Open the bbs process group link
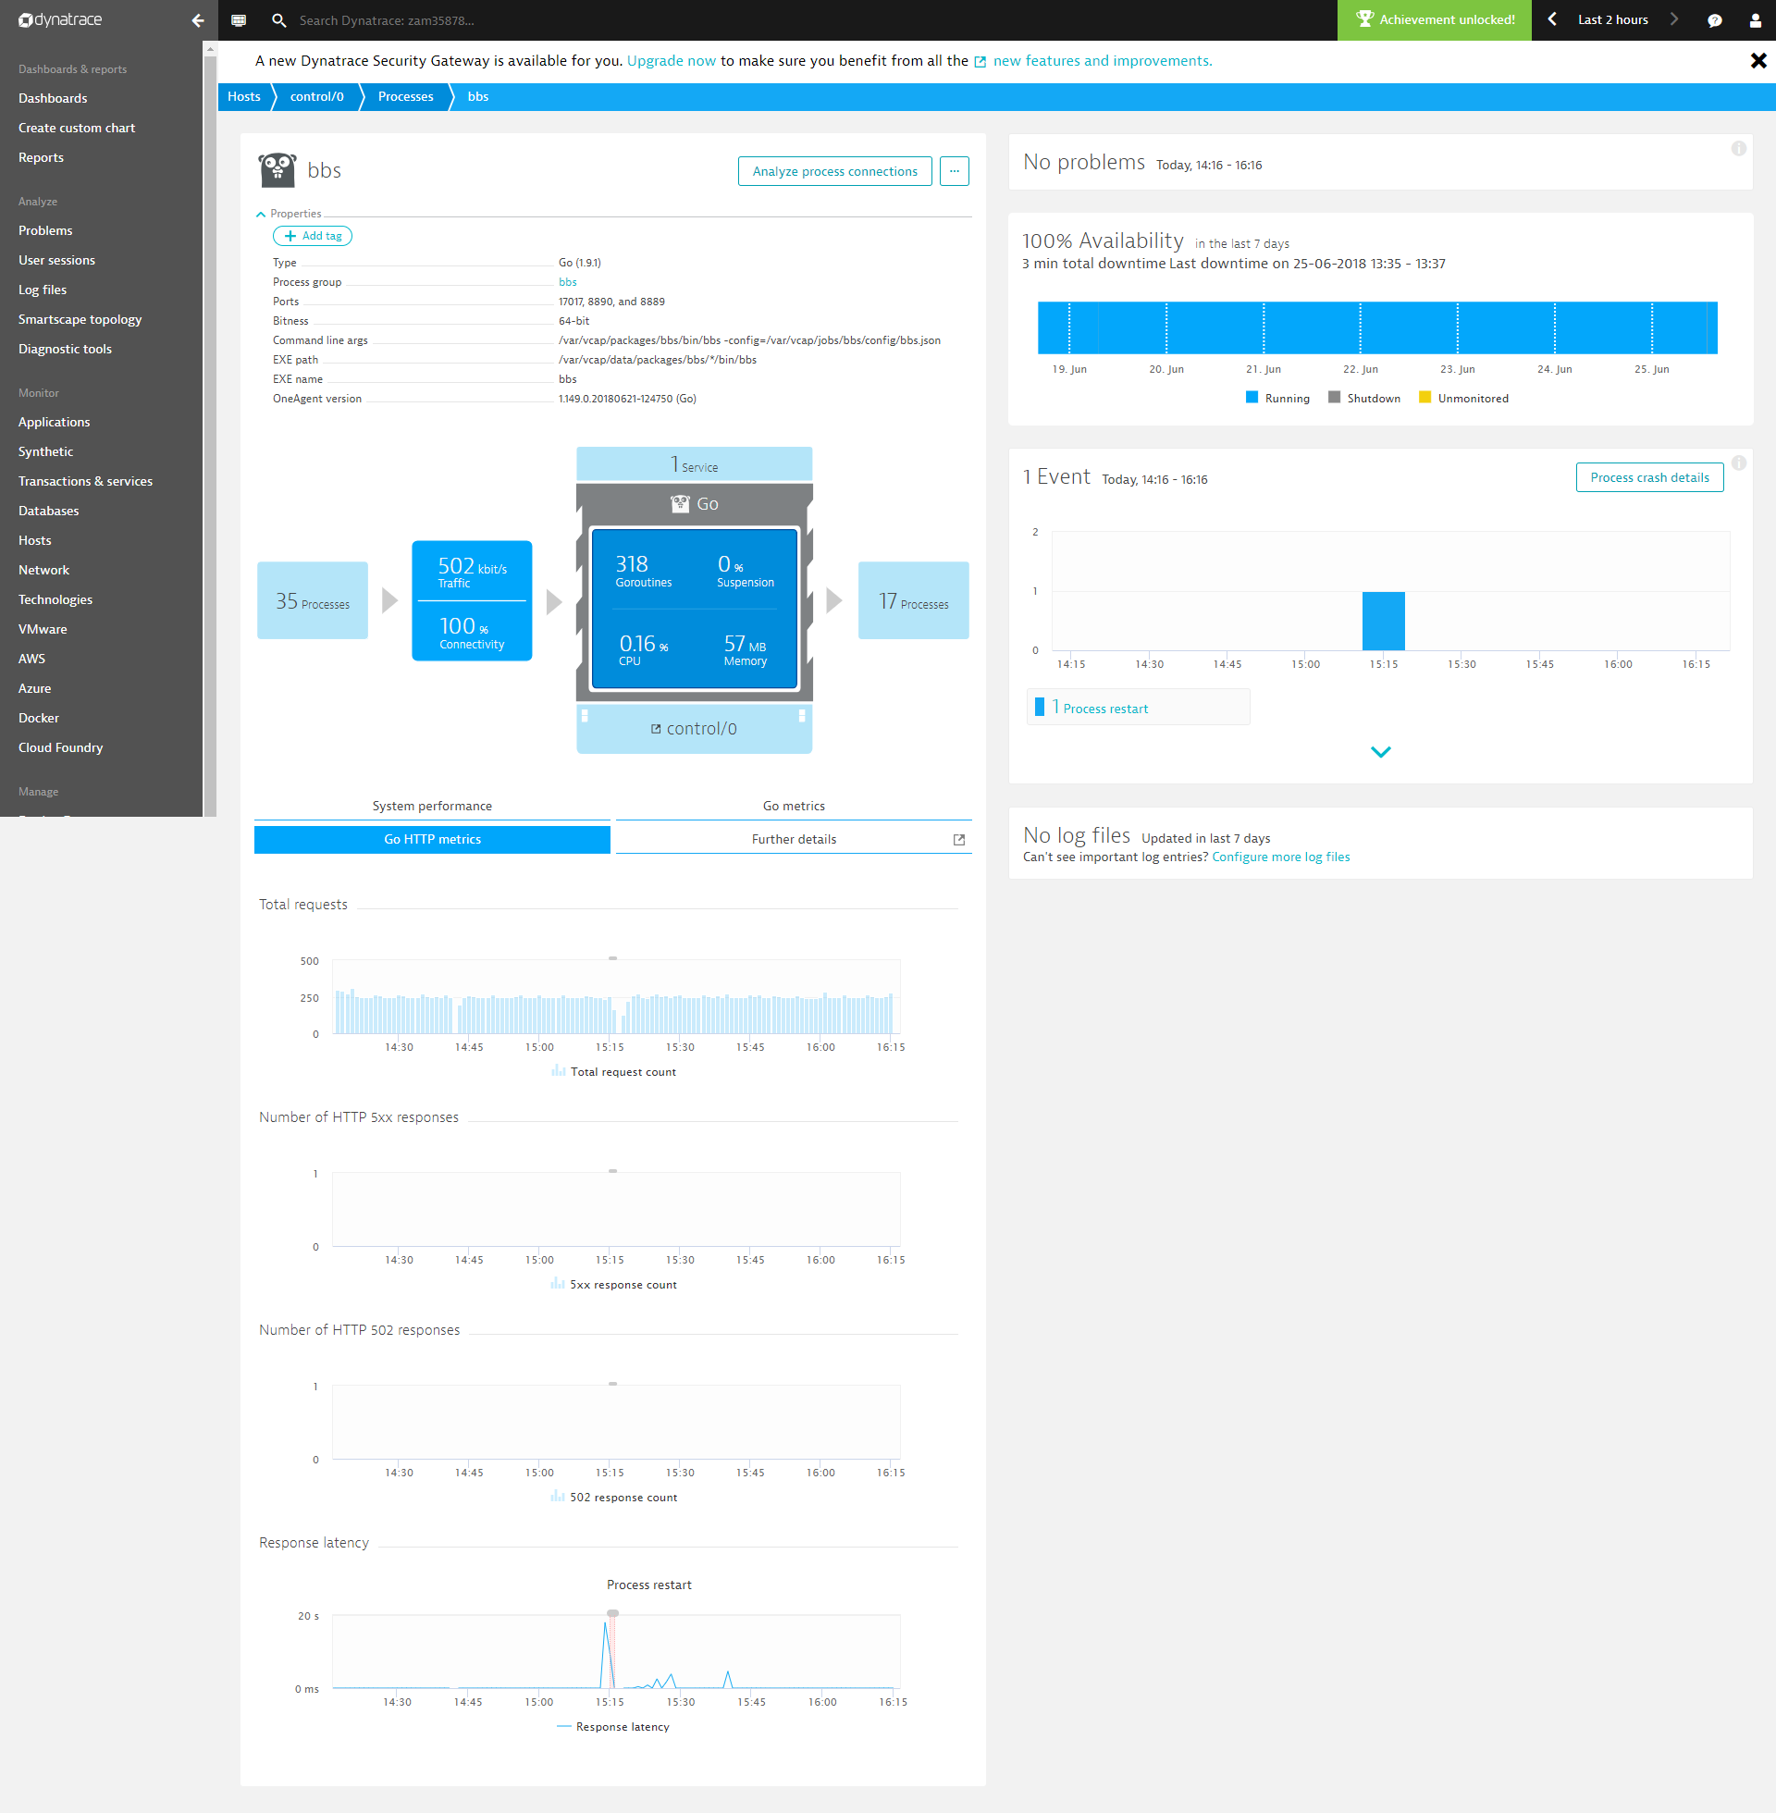 567,281
